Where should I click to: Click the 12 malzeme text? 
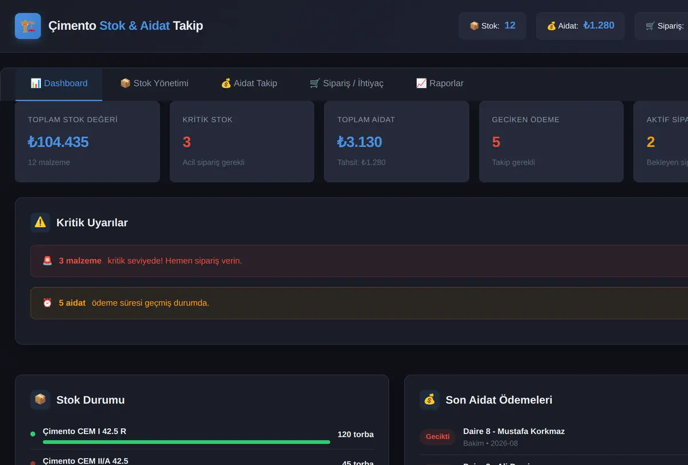(x=49, y=162)
